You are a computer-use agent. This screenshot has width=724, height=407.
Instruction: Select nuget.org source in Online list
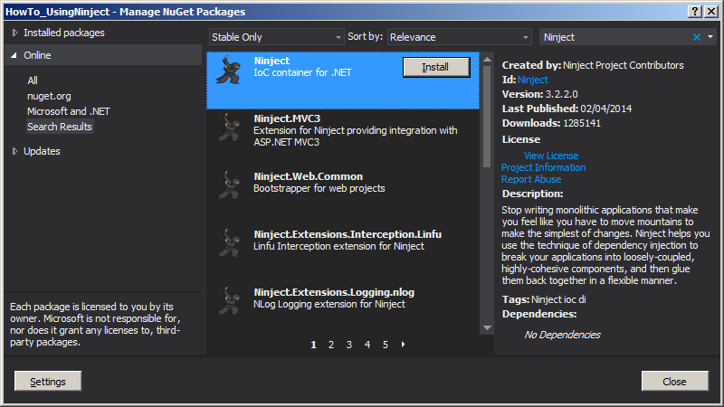click(x=49, y=96)
